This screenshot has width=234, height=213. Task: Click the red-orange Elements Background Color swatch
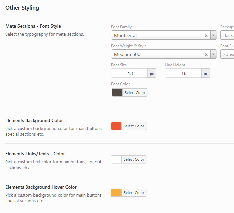(x=116, y=126)
